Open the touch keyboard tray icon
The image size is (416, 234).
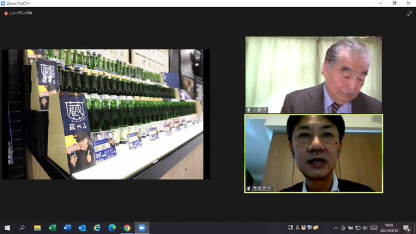[374, 228]
